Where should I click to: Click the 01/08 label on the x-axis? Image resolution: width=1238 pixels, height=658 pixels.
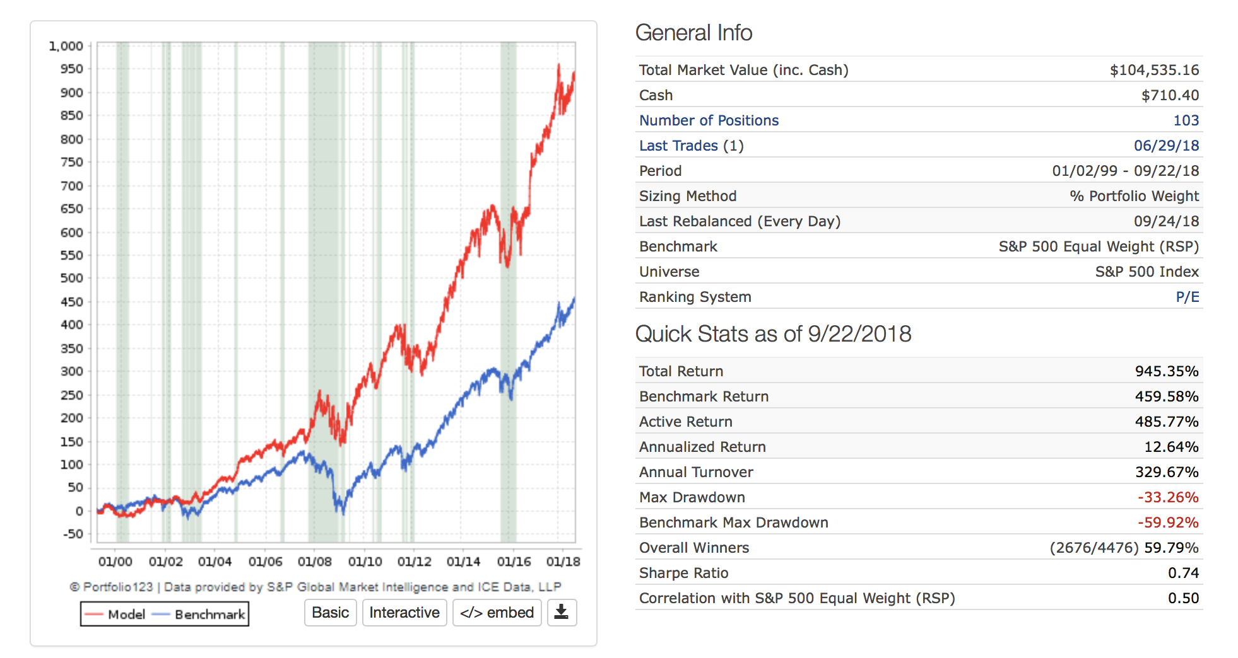coord(314,562)
